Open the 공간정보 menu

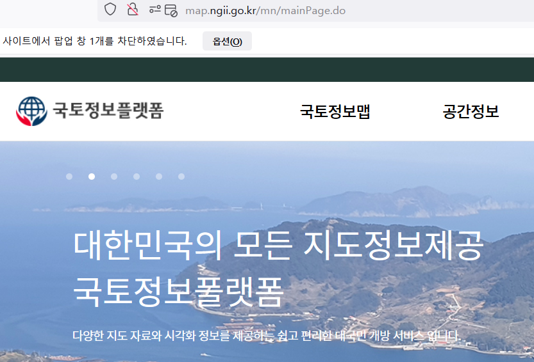click(471, 111)
